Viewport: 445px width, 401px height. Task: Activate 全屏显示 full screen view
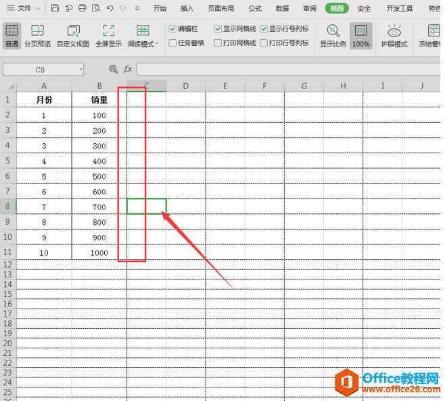(x=108, y=35)
